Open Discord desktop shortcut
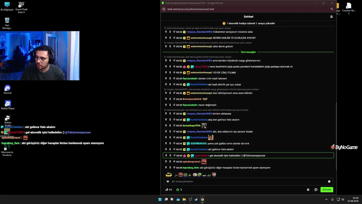Screen dimensions: 362x204 (8, 90)
